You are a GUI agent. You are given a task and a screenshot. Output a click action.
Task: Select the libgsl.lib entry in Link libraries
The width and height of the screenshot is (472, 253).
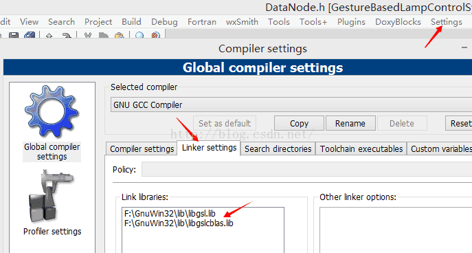coord(170,214)
